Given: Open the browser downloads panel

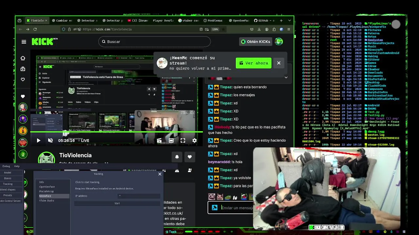Looking at the screenshot, I should tap(259, 29).
